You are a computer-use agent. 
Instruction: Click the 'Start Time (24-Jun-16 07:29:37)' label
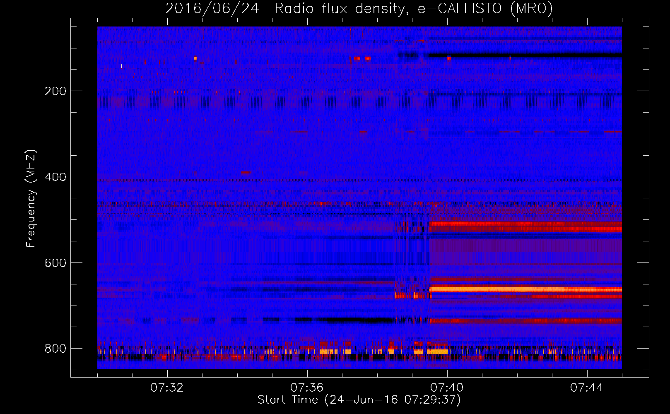pyautogui.click(x=359, y=400)
